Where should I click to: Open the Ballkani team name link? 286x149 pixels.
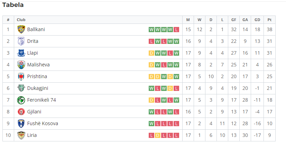[x=36, y=29]
